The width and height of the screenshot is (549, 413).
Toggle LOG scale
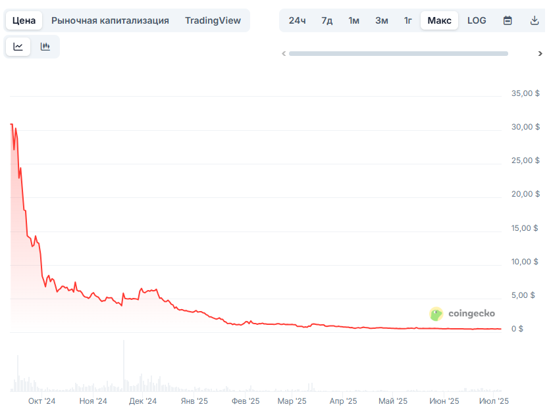click(x=477, y=20)
